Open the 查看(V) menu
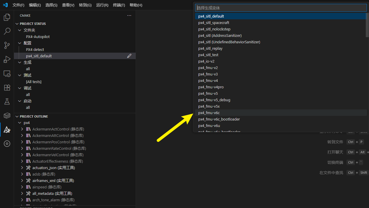This screenshot has width=369, height=208. coord(68,5)
